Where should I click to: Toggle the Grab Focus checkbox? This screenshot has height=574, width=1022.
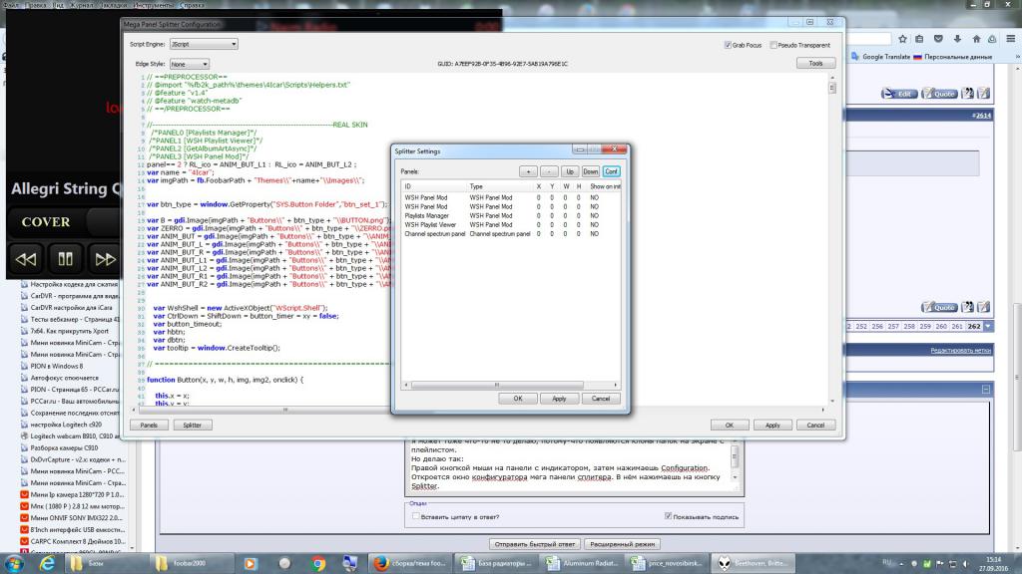729,45
